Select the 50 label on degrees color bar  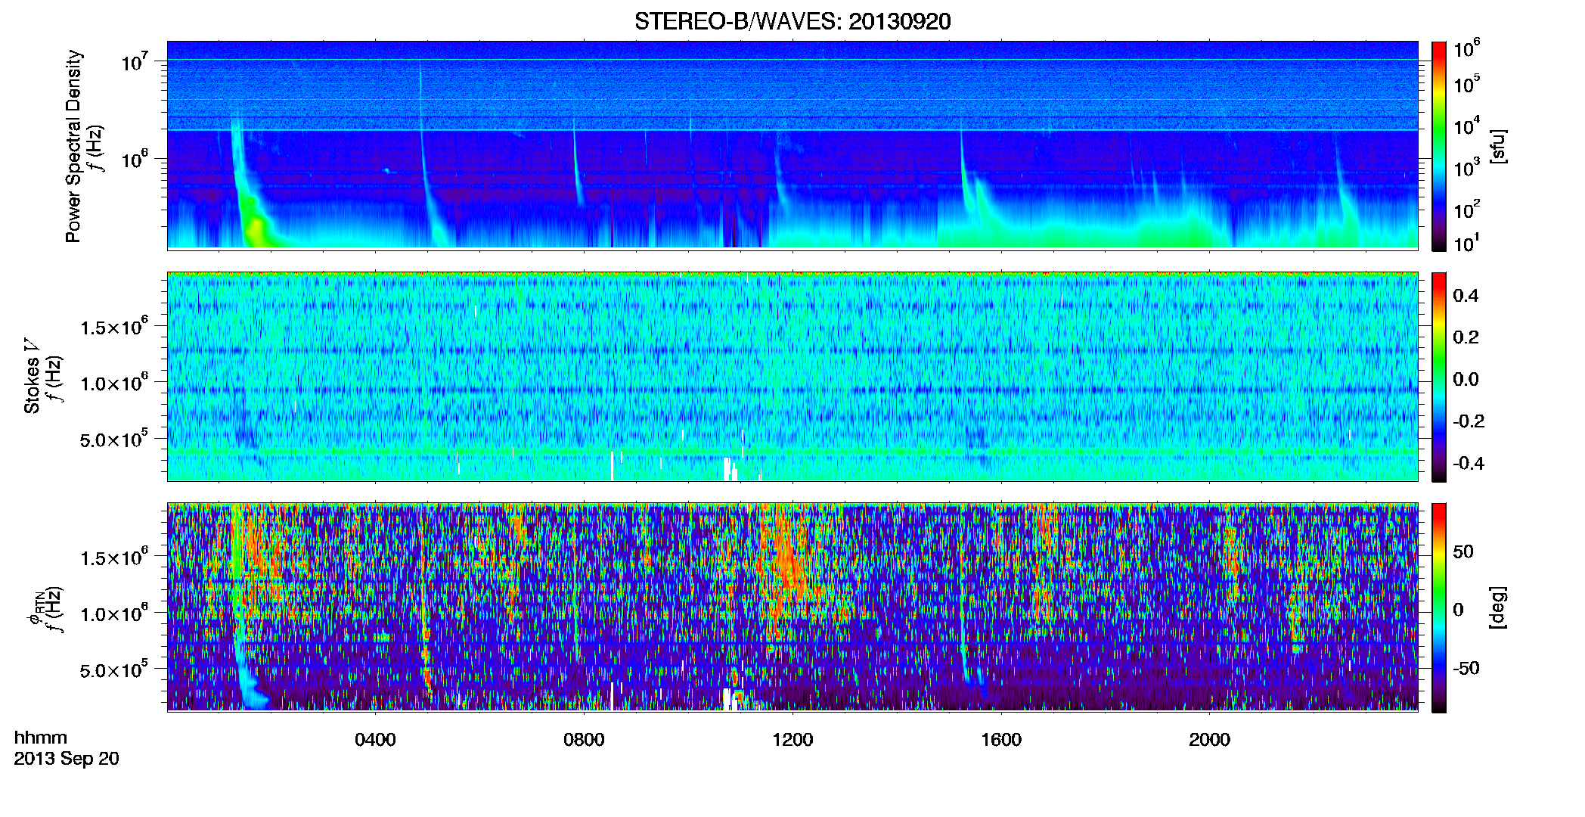1463,551
